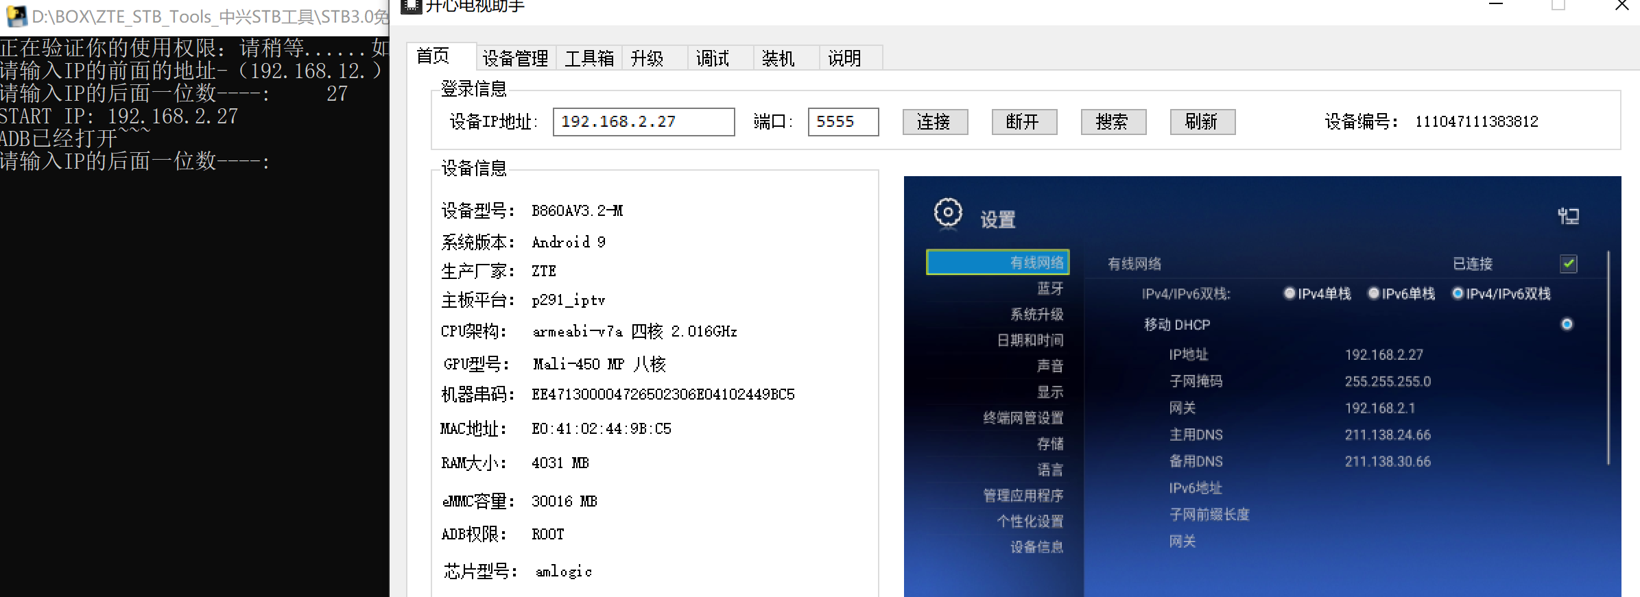Image resolution: width=1640 pixels, height=597 pixels.
Task: Open the 工具箱 tab
Action: pos(589,58)
